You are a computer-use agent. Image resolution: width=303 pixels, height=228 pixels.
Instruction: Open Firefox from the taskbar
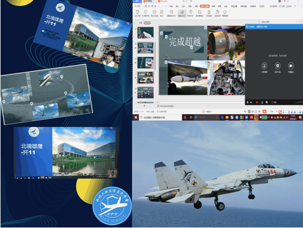point(251,117)
